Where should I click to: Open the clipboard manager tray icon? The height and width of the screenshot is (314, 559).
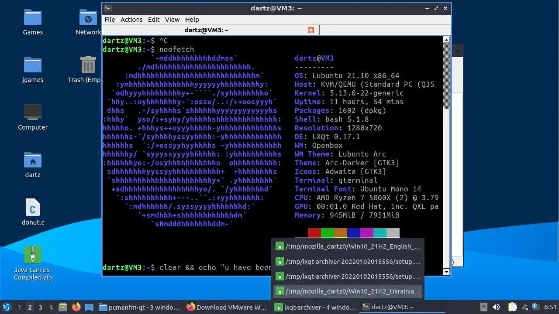tap(512, 307)
